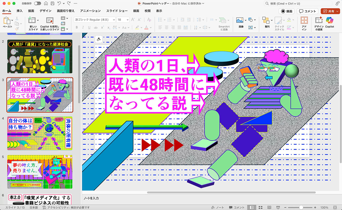The width and height of the screenshot is (342, 210).
Task: Click Decrease Font Size icon
Action: [140, 20]
